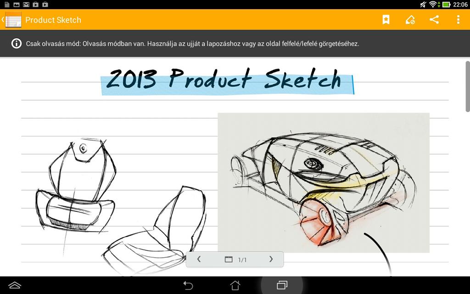
Task: Tap the battery status icon
Action: pyautogui.click(x=446, y=5)
